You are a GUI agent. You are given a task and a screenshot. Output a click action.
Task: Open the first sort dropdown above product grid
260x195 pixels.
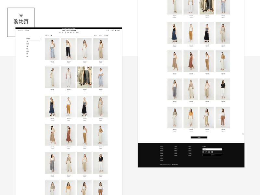click(96, 35)
